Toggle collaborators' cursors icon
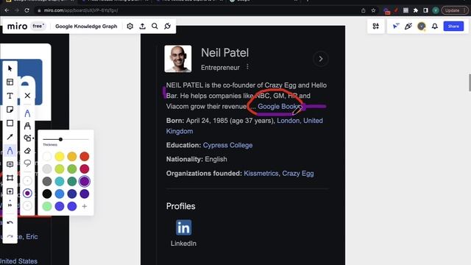This screenshot has width=471, height=265. 396,26
